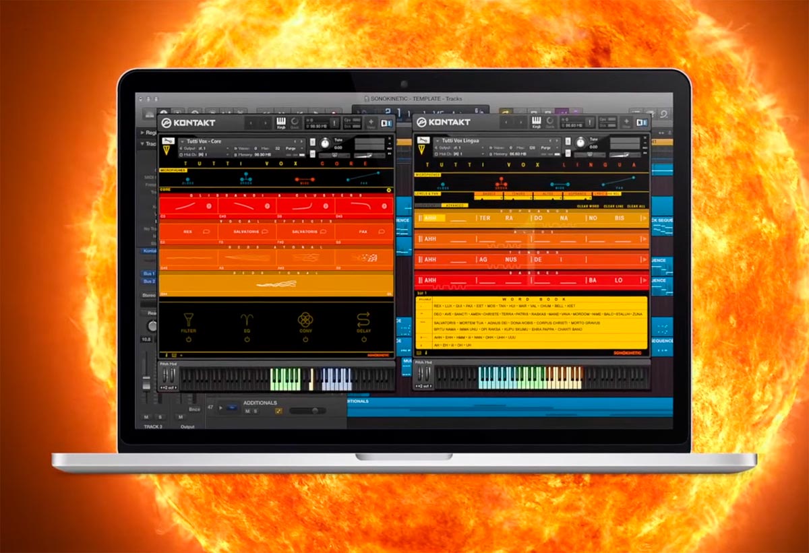This screenshot has width=809, height=553.
Task: Click Clear Line button in Lingua window
Action: [613, 206]
